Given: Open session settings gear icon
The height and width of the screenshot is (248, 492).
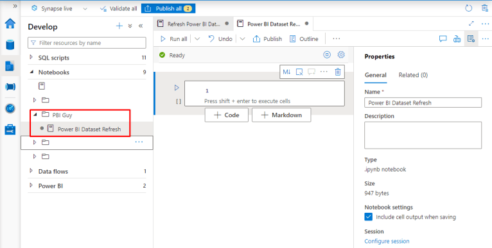Looking at the screenshot, I should click(x=341, y=55).
